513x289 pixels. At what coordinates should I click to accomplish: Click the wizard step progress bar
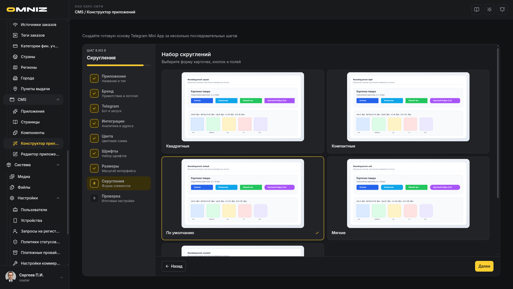[x=119, y=65]
